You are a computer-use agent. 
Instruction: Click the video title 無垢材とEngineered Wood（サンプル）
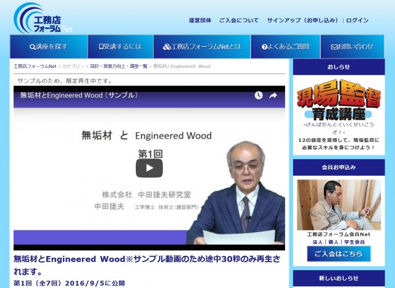(79, 96)
